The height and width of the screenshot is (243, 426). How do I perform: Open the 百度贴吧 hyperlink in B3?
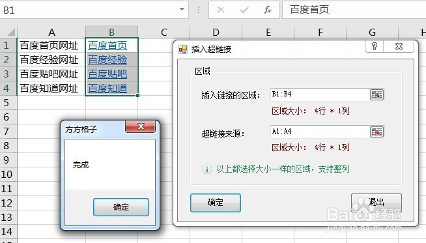[x=107, y=74]
